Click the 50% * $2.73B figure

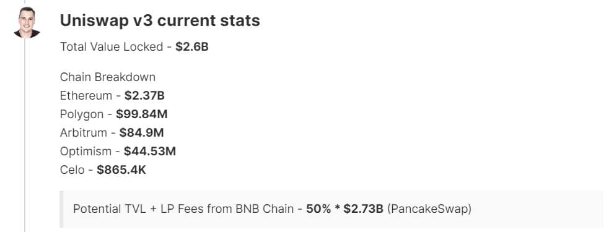(344, 209)
